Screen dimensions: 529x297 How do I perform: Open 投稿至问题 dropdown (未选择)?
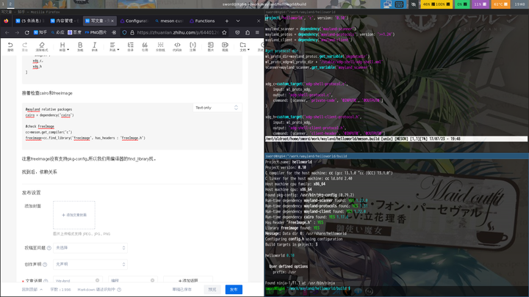pyautogui.click(x=90, y=248)
